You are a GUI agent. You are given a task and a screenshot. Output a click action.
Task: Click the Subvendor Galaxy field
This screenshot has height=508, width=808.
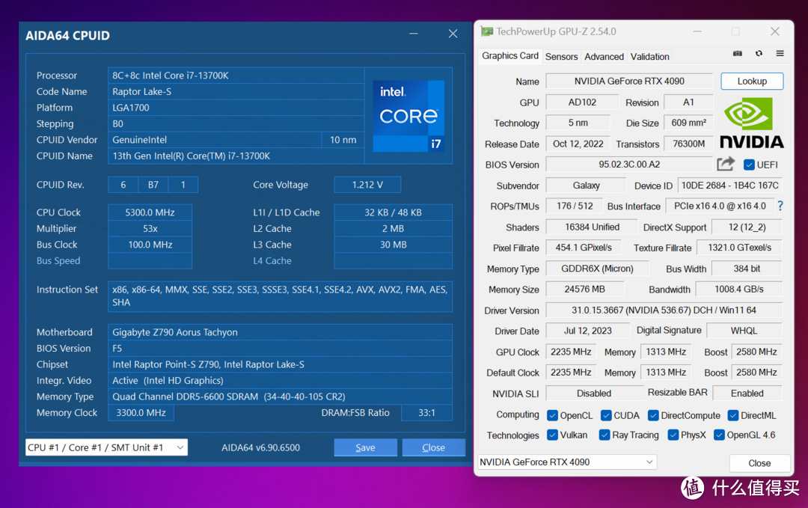coord(586,186)
